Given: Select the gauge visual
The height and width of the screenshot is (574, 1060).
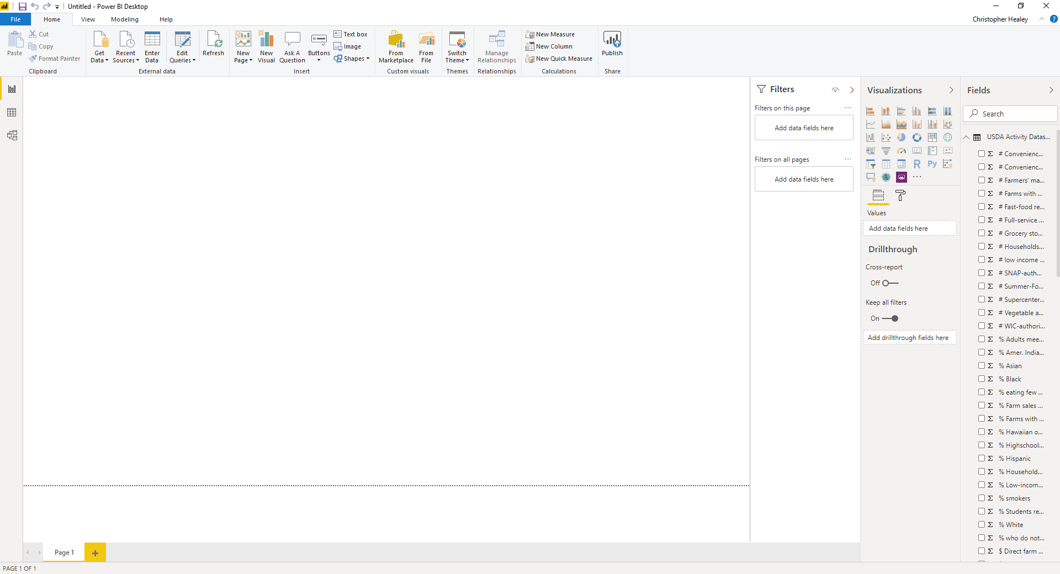Looking at the screenshot, I should point(902,151).
